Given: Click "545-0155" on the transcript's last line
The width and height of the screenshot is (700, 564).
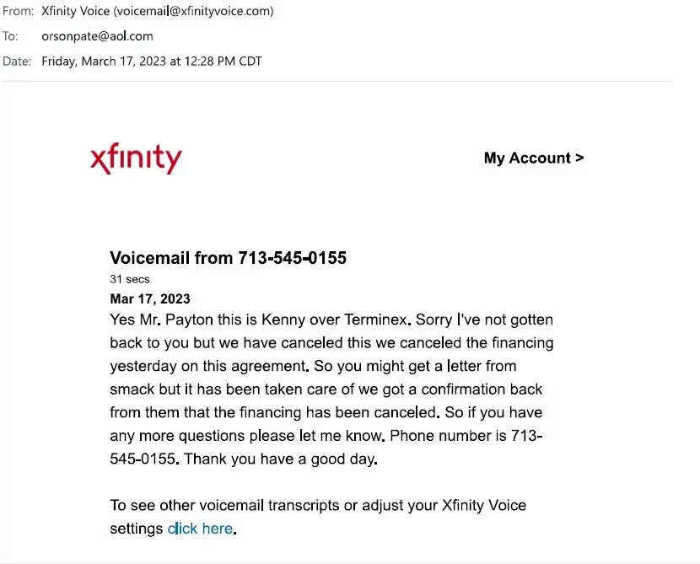Looking at the screenshot, I should [x=143, y=459].
